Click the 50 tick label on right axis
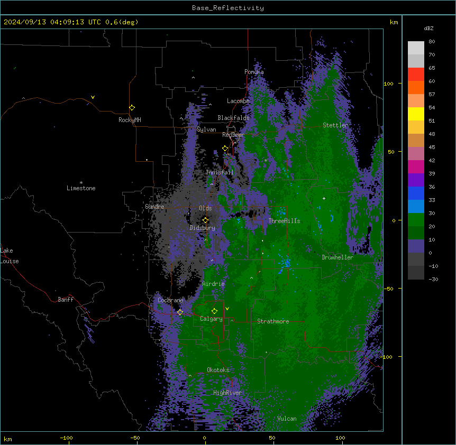Viewport: 456px width, 445px height. (391, 152)
